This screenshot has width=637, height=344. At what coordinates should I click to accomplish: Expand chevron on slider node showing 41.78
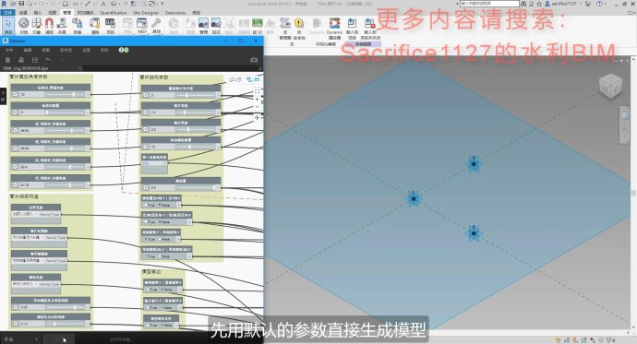click(15, 185)
